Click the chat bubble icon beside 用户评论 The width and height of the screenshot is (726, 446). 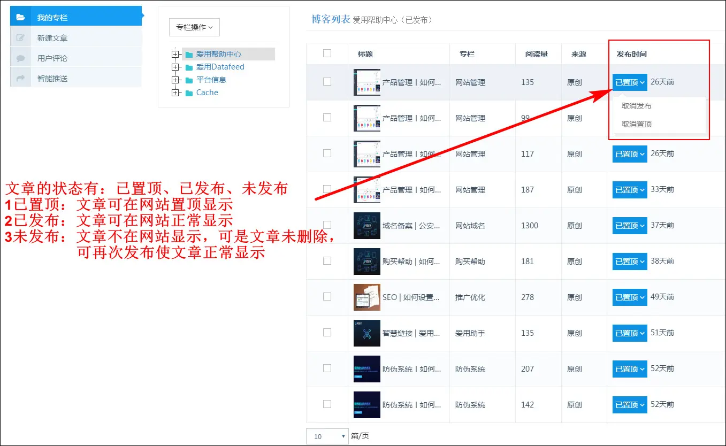pyautogui.click(x=21, y=58)
